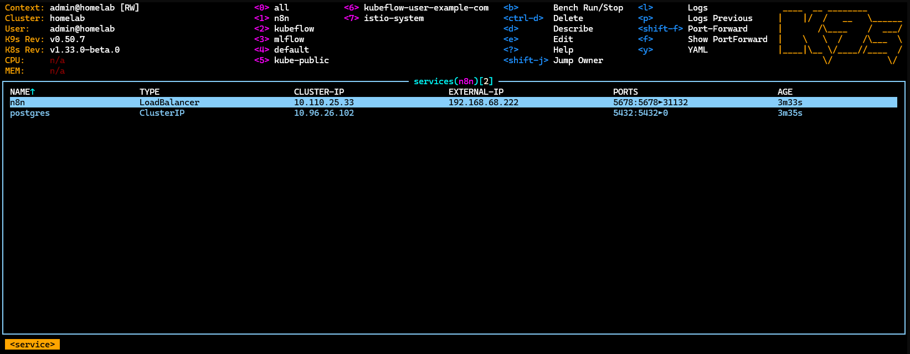The height and width of the screenshot is (354, 910).
Task: Click the User admin@homelab value
Action: click(x=83, y=29)
